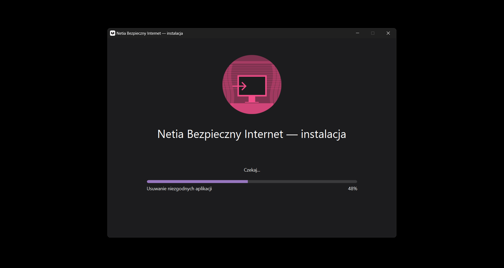Click the black desktop outside the installer window
Screen dimensions: 504x268
[52, 131]
